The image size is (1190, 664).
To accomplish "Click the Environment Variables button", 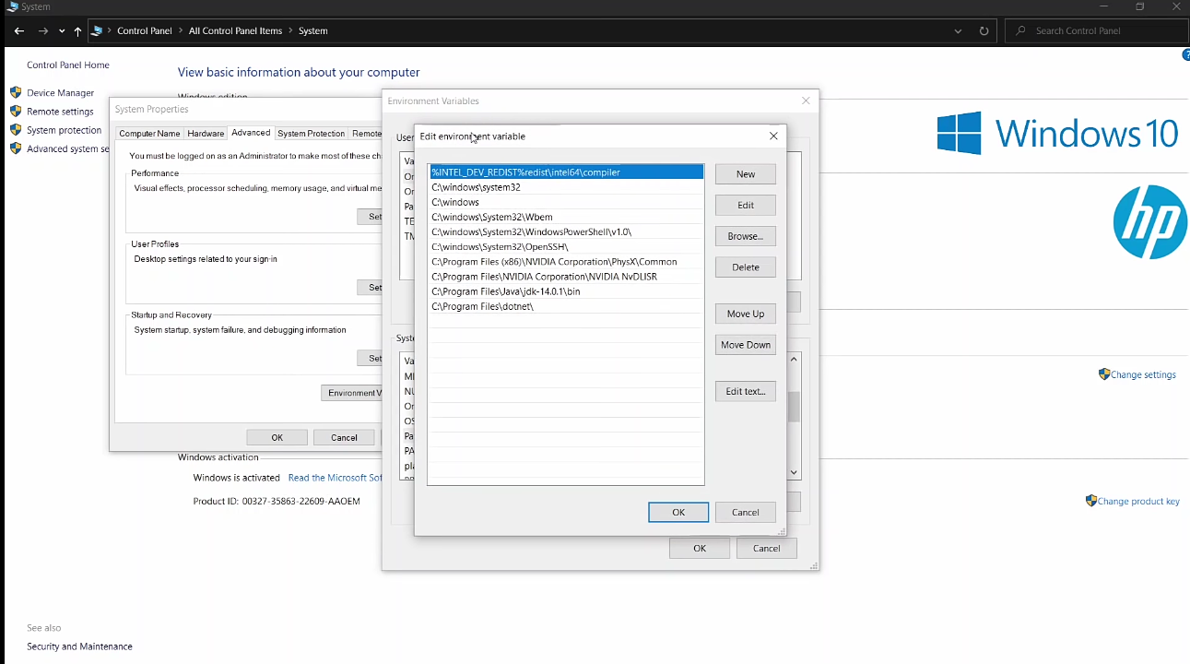I will click(x=351, y=393).
